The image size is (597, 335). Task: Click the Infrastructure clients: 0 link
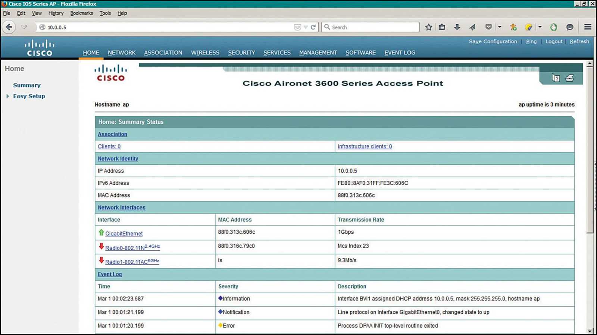click(x=365, y=146)
